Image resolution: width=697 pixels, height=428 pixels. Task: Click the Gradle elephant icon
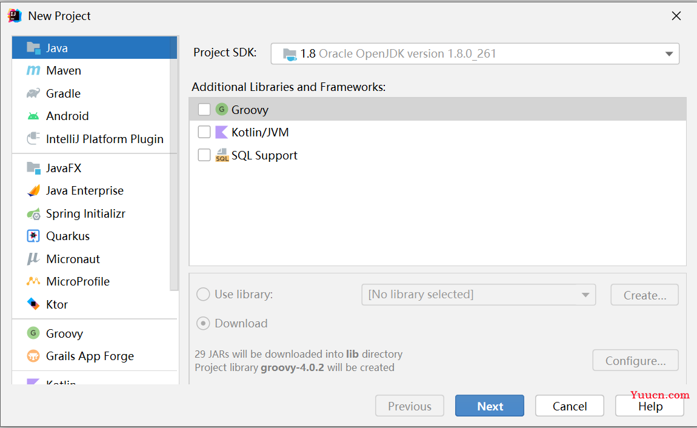[x=33, y=93]
